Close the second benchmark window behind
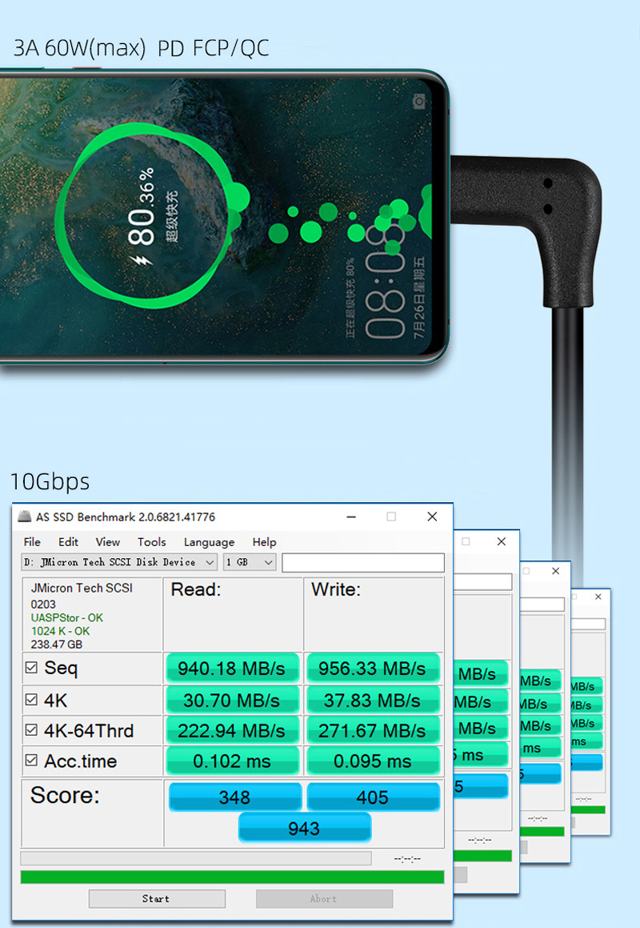This screenshot has width=640, height=928. click(502, 542)
